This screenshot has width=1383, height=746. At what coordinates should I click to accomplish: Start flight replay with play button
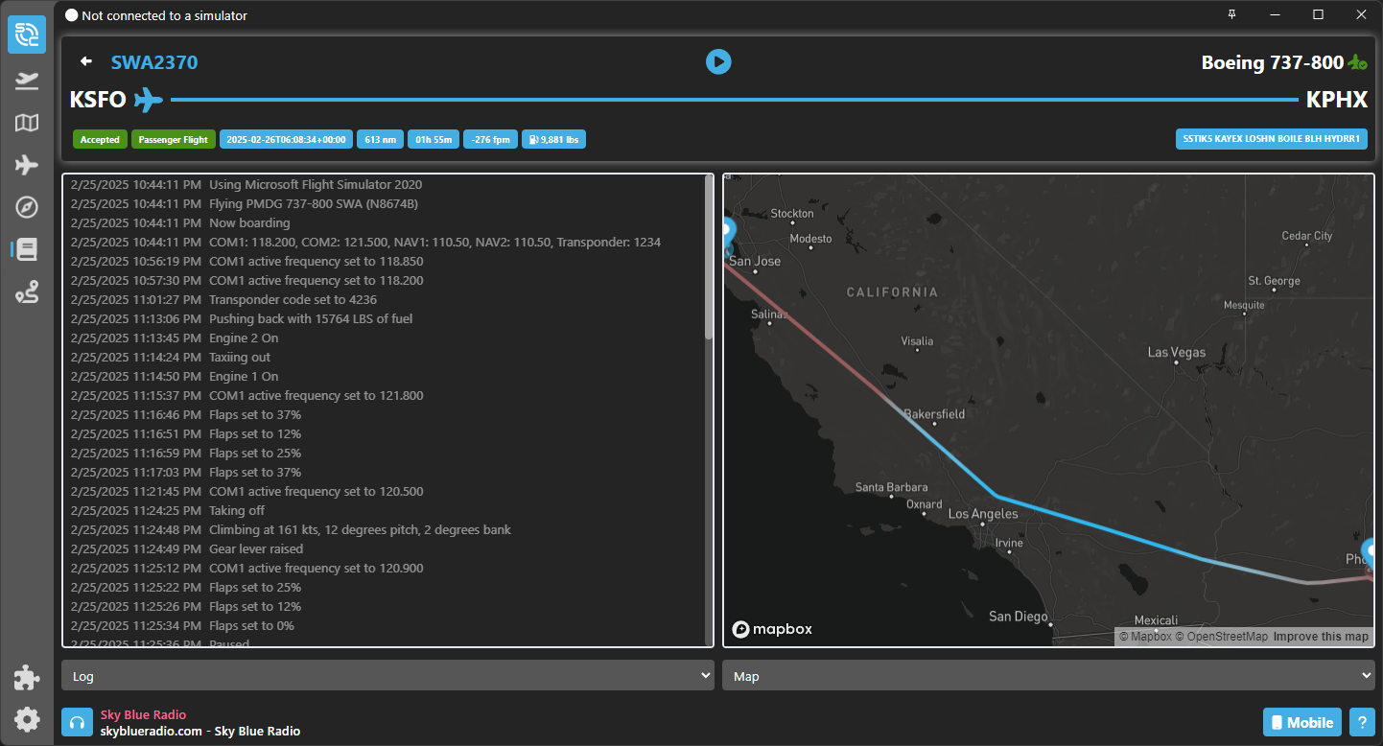pos(718,61)
